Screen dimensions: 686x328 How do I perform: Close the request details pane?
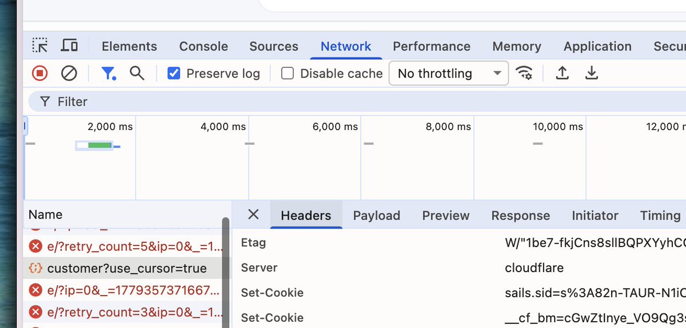tap(253, 214)
